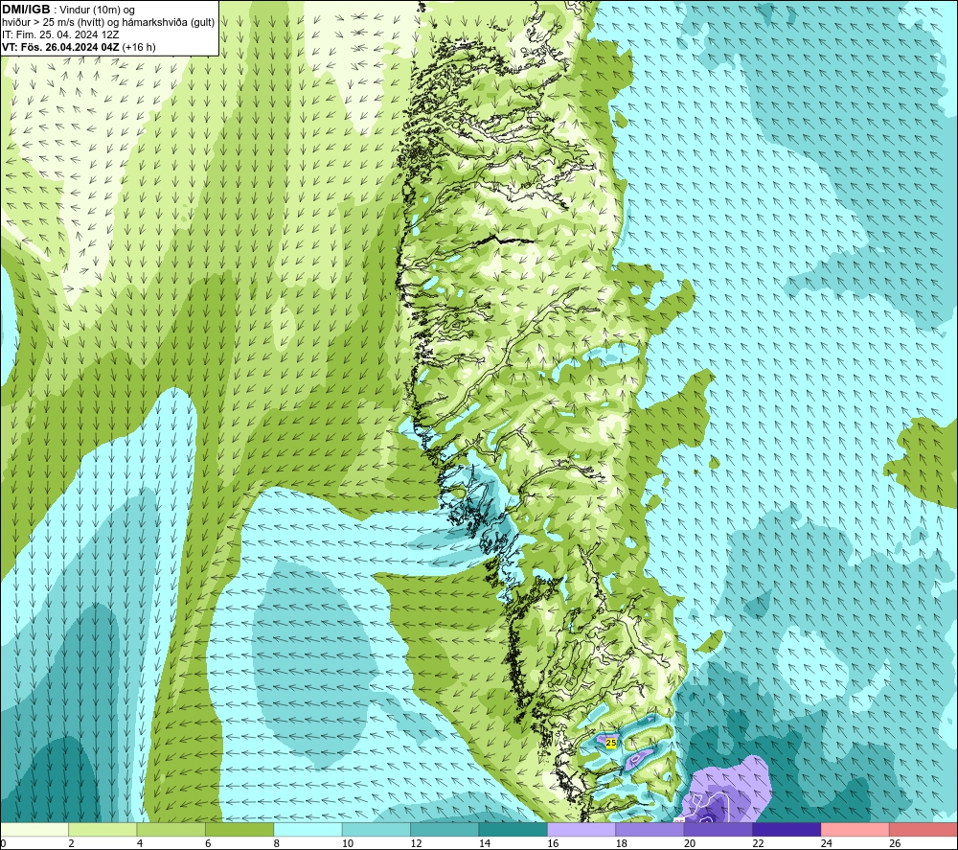This screenshot has height=850, width=958.
Task: Click the legend value 18
Action: click(x=622, y=843)
